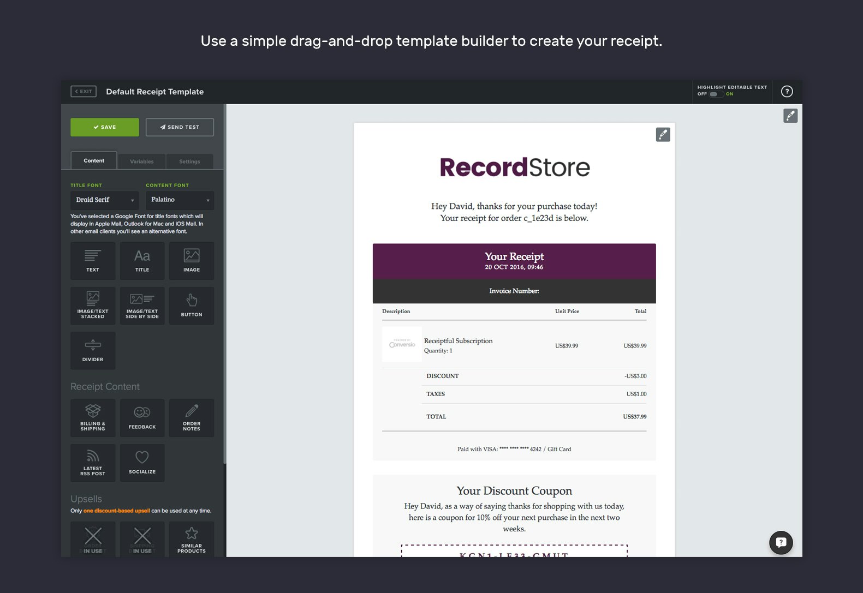Switch to the Variables tab

coord(142,161)
